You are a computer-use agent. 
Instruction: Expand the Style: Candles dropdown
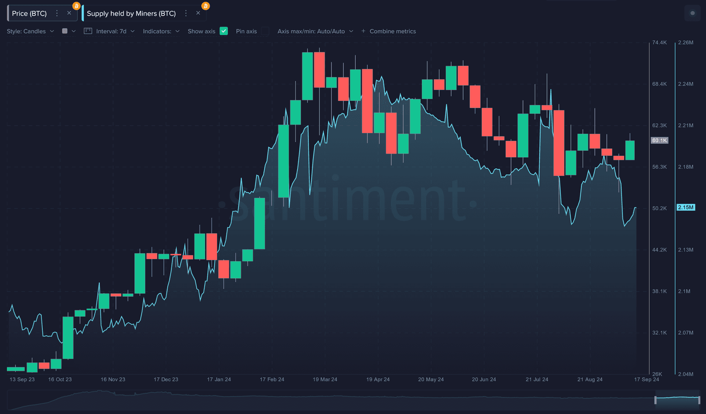(x=30, y=31)
